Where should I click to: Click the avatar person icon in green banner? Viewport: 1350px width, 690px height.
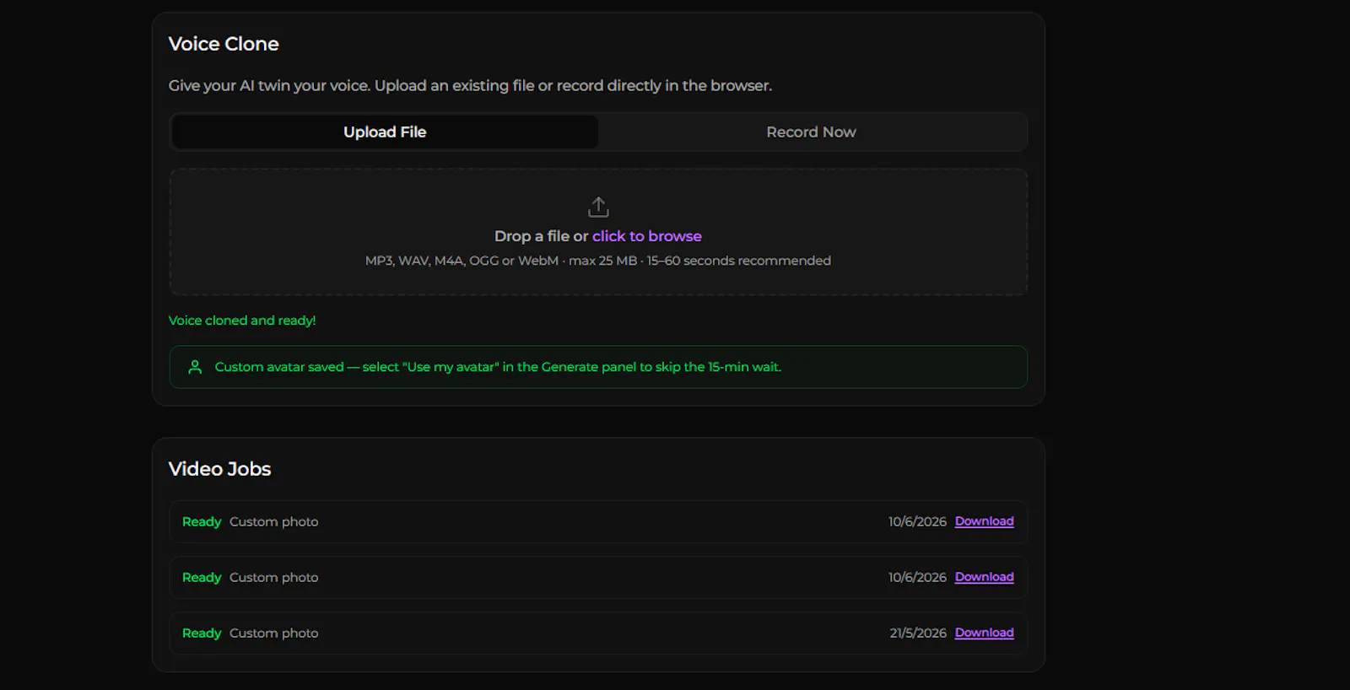pos(195,367)
